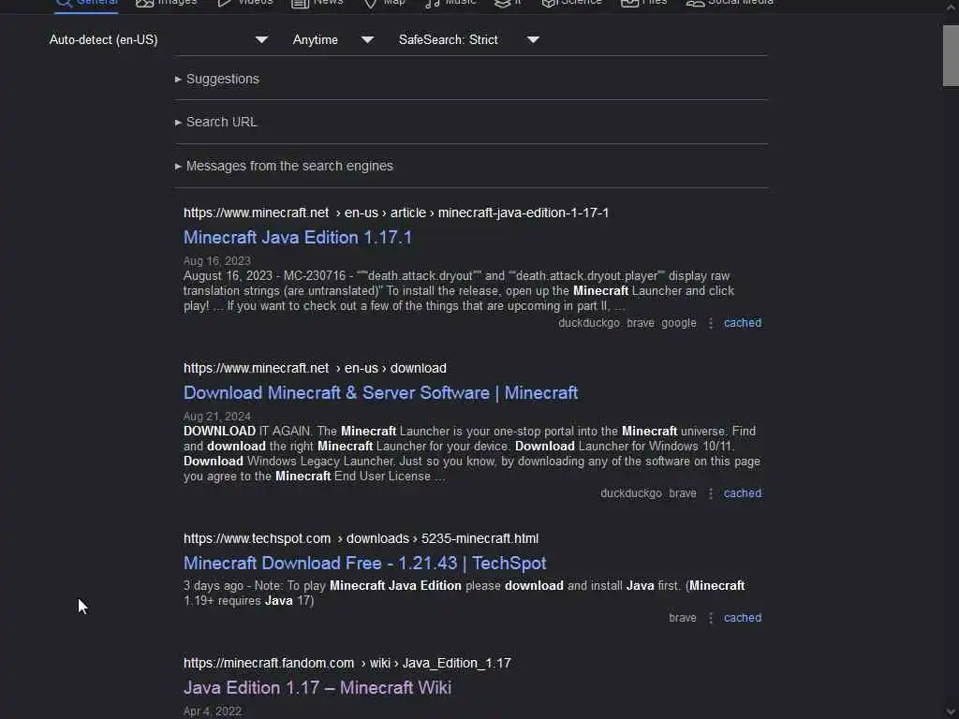
Task: Open three-dot menu for Minecraft Java Edition 1.17.1 result
Action: coord(710,323)
